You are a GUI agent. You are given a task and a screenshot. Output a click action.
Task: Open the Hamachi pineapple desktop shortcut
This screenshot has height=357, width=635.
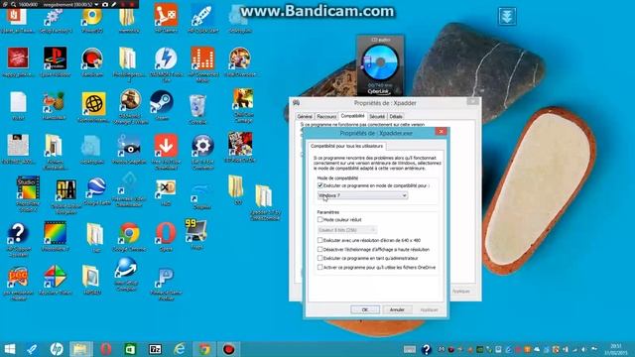55,105
